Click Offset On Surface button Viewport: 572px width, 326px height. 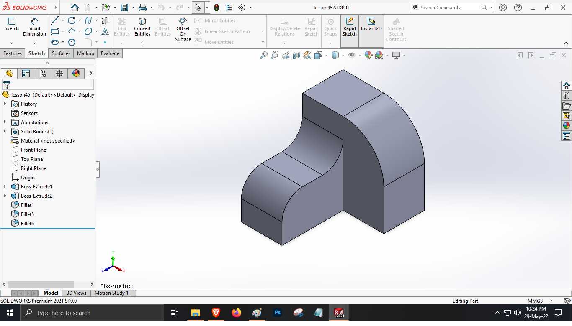(183, 29)
